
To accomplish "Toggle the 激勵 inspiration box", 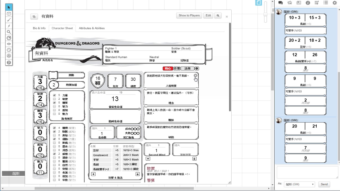I will pos(53,75).
